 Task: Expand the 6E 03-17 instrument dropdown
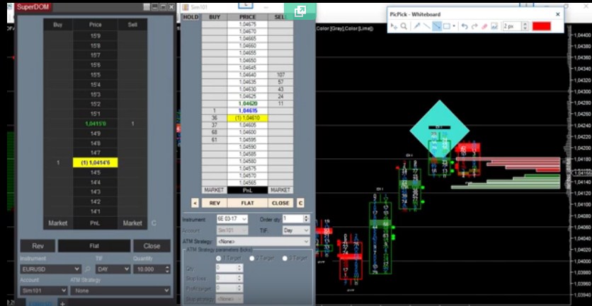click(244, 219)
